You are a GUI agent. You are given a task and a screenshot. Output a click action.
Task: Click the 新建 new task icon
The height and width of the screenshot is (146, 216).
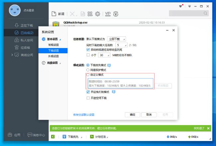54,14
